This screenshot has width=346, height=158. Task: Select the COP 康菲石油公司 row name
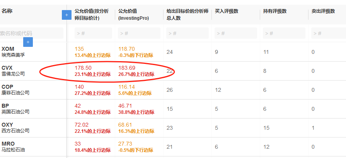click(x=15, y=90)
